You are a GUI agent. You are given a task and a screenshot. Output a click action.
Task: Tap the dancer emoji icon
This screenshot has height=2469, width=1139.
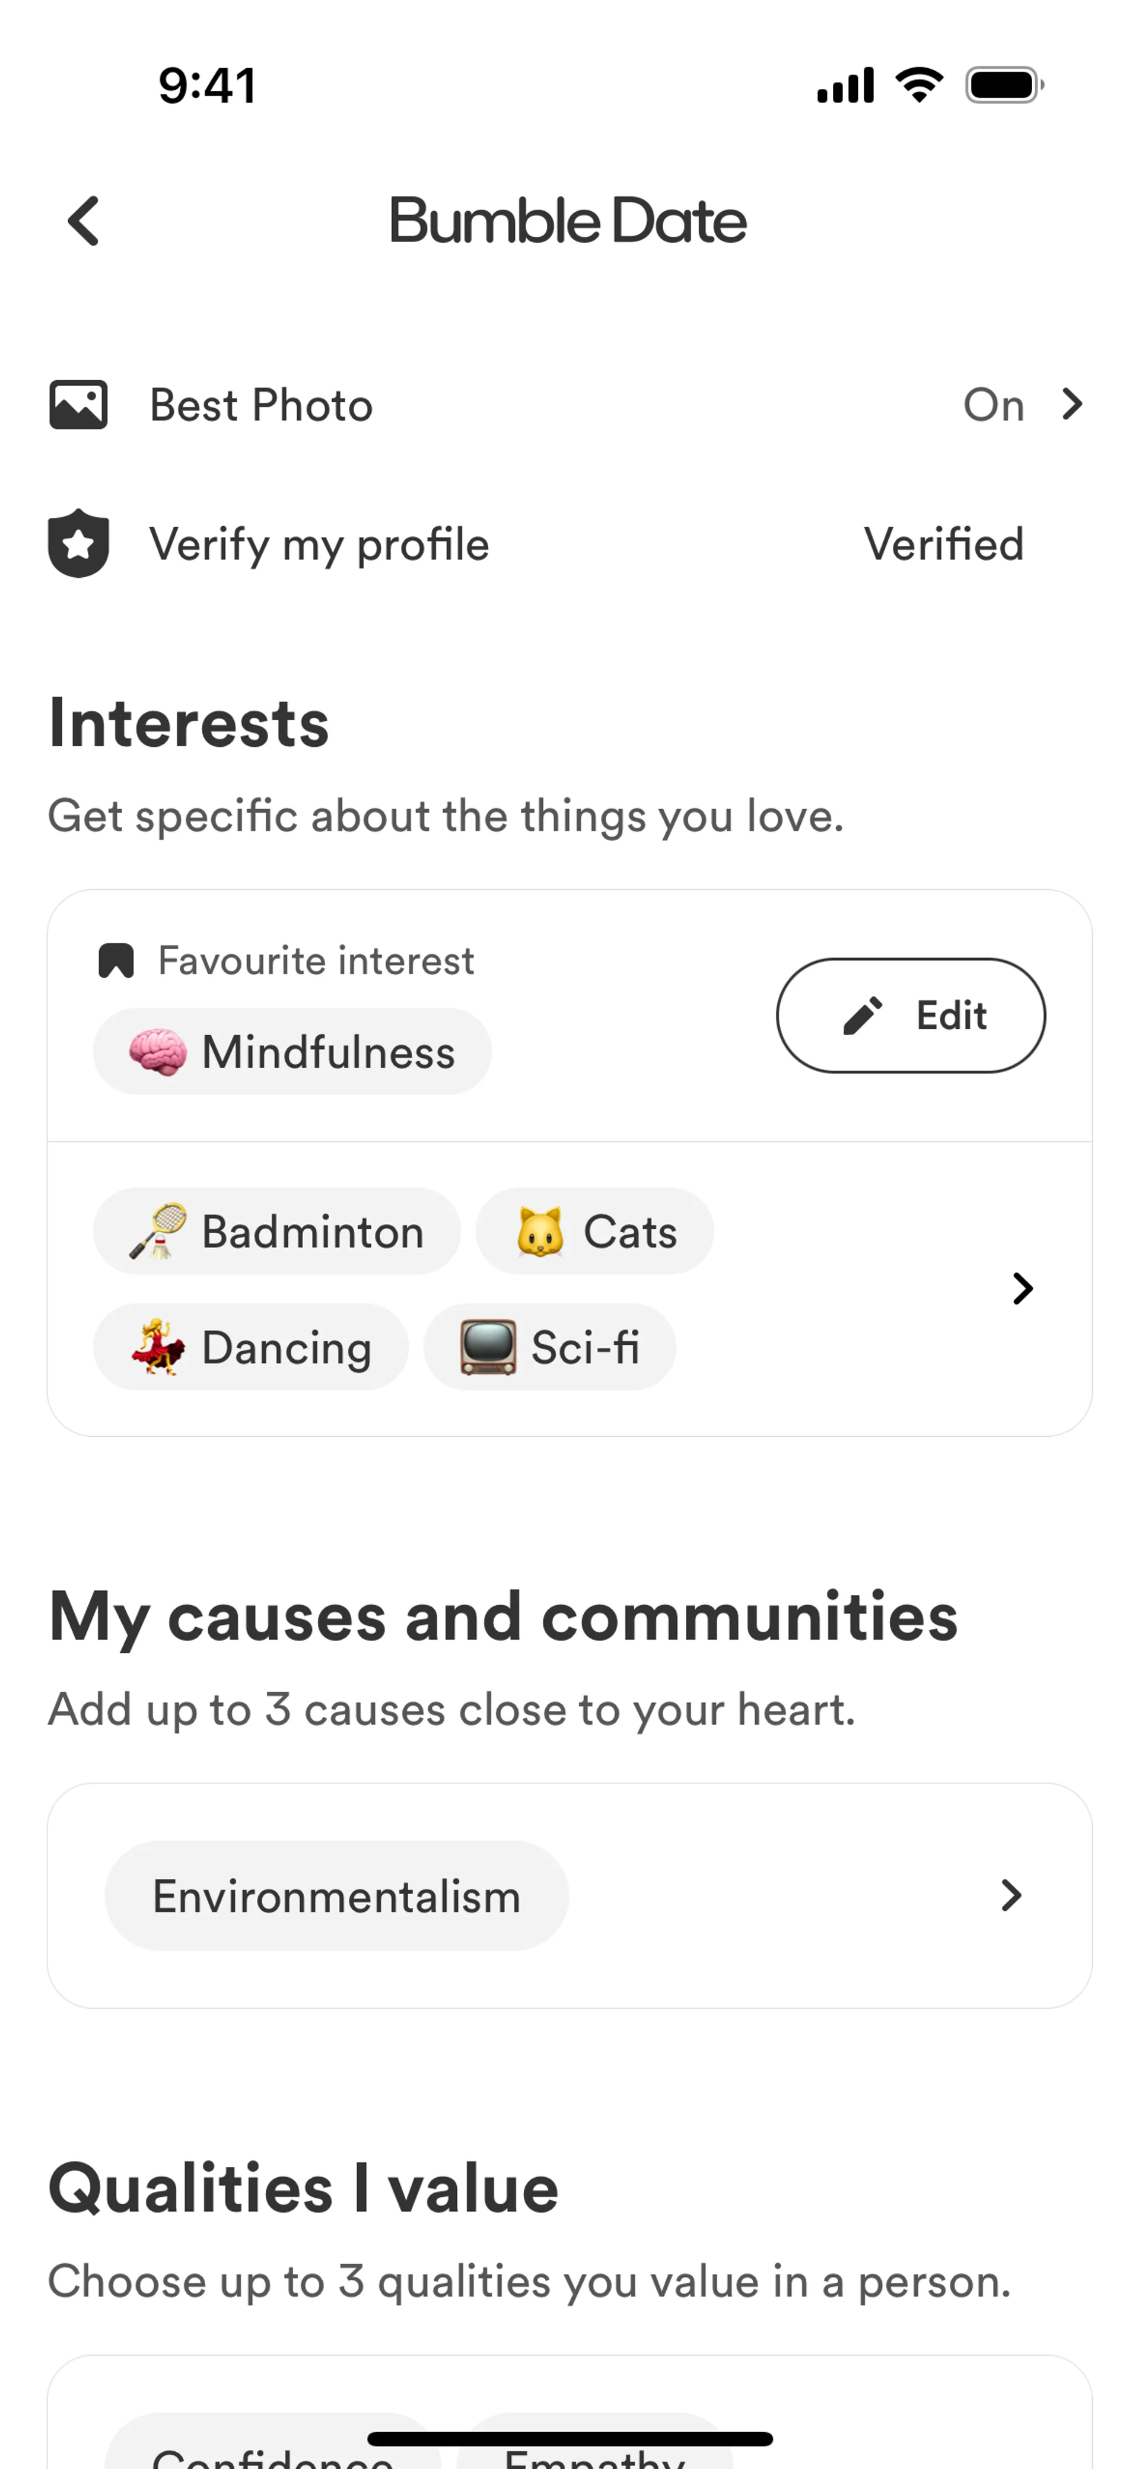tap(158, 1348)
